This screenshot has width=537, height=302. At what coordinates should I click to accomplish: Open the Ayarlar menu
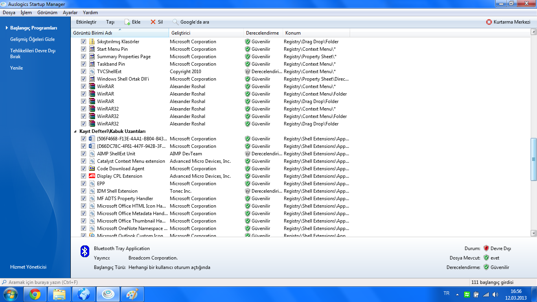coord(70,13)
